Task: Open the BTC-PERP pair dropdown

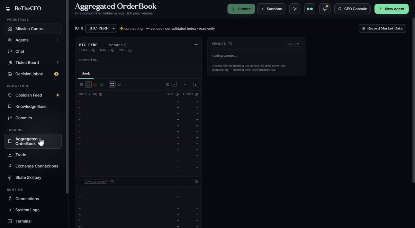Action: [x=101, y=29]
